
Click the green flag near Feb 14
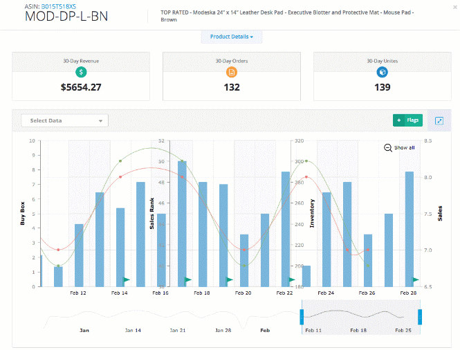tap(127, 280)
